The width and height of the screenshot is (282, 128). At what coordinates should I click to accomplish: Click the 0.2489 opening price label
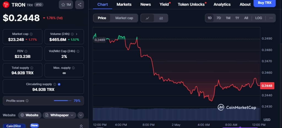point(100,40)
